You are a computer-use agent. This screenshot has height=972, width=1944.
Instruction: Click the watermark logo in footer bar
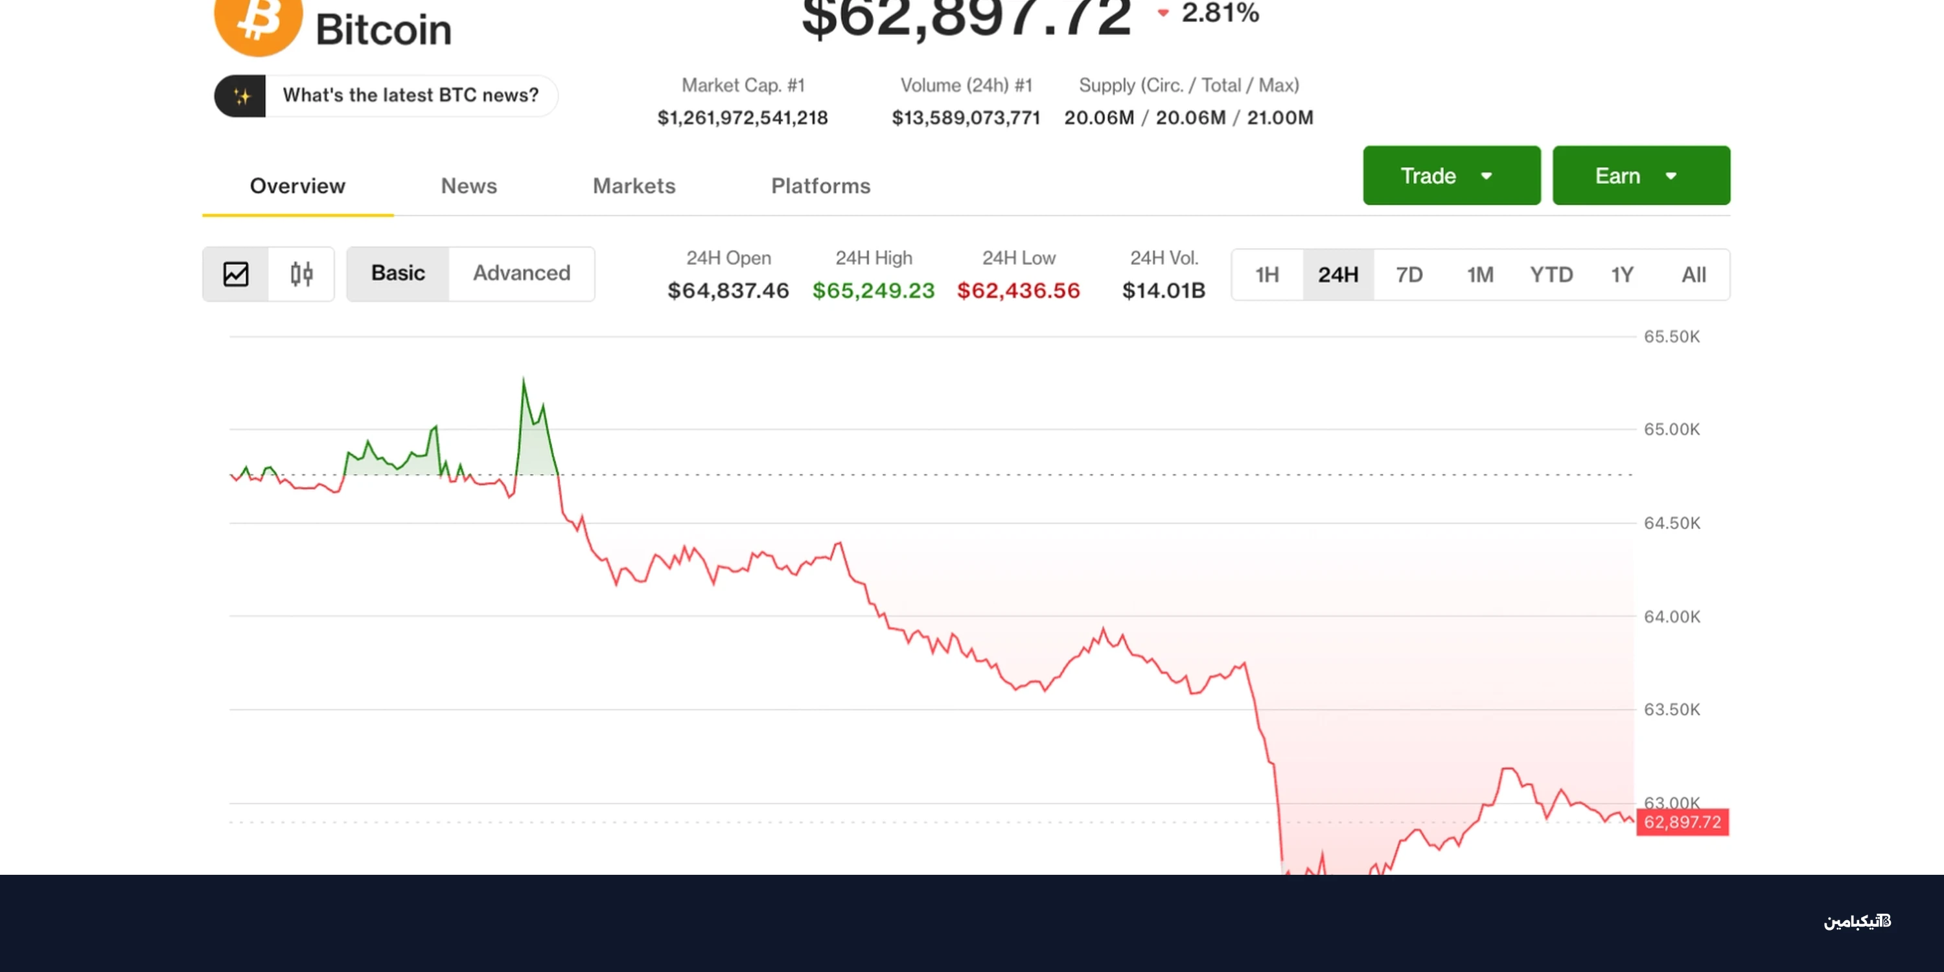pyautogui.click(x=1857, y=921)
